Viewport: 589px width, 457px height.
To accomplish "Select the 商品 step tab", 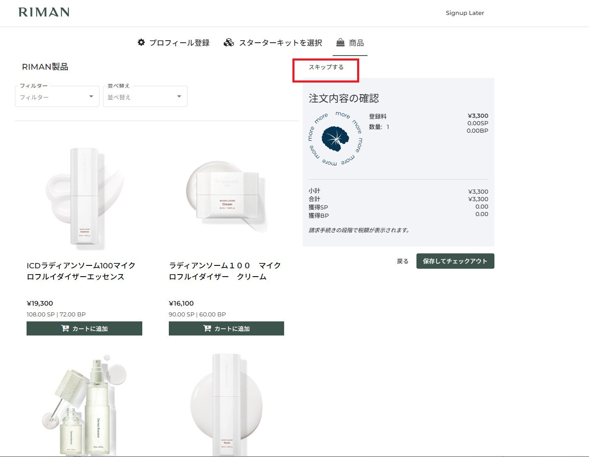I will [x=350, y=43].
